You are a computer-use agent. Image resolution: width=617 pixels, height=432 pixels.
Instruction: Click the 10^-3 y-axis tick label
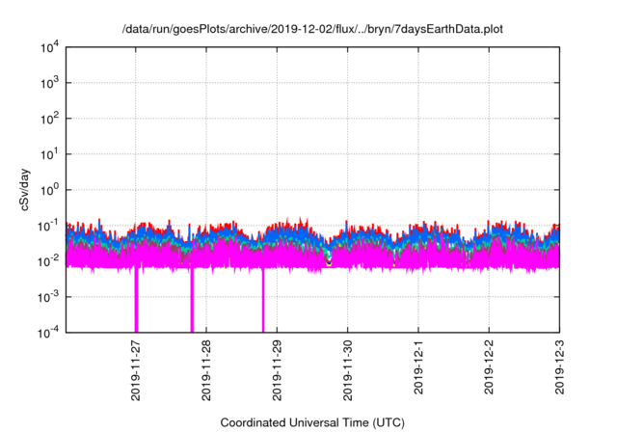coord(48,296)
